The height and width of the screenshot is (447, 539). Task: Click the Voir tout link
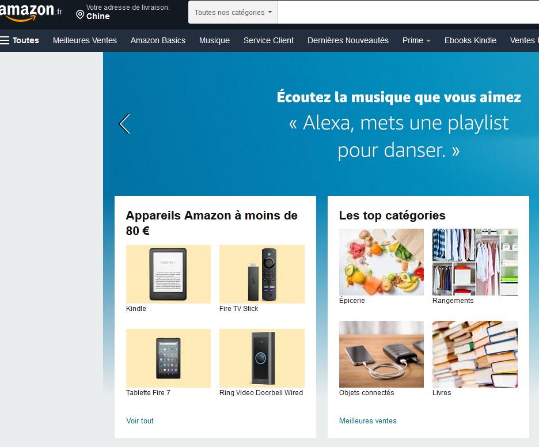[x=140, y=421]
